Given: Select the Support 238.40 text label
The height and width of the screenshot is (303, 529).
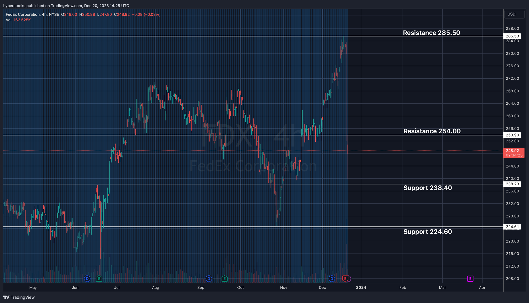Looking at the screenshot, I should click(427, 188).
